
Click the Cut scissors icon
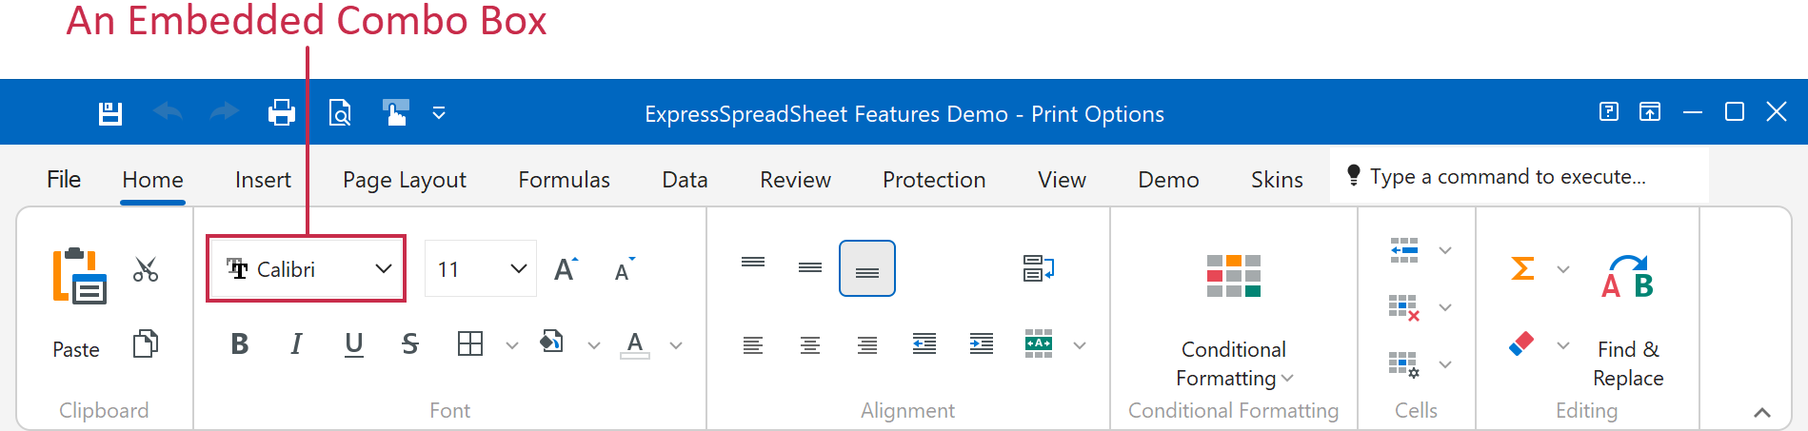(146, 269)
